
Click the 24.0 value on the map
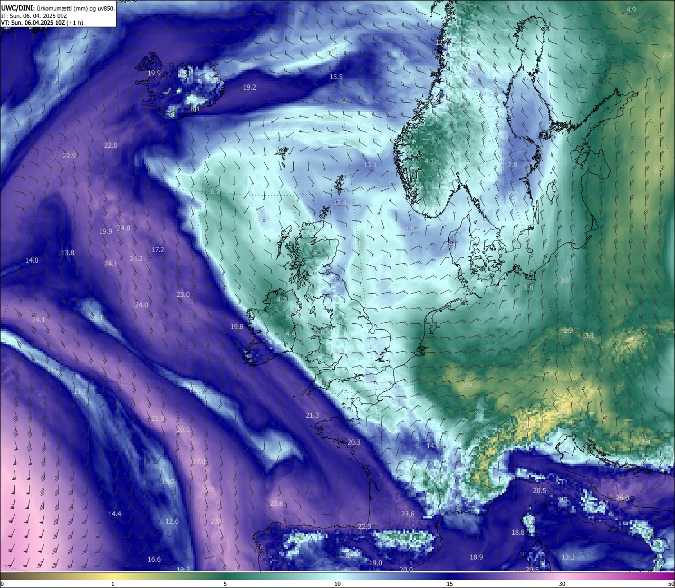[141, 305]
